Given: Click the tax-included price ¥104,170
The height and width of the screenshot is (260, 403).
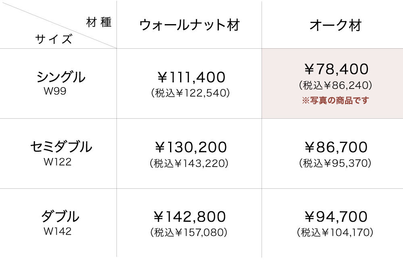Looking at the screenshot, I should point(335,233).
